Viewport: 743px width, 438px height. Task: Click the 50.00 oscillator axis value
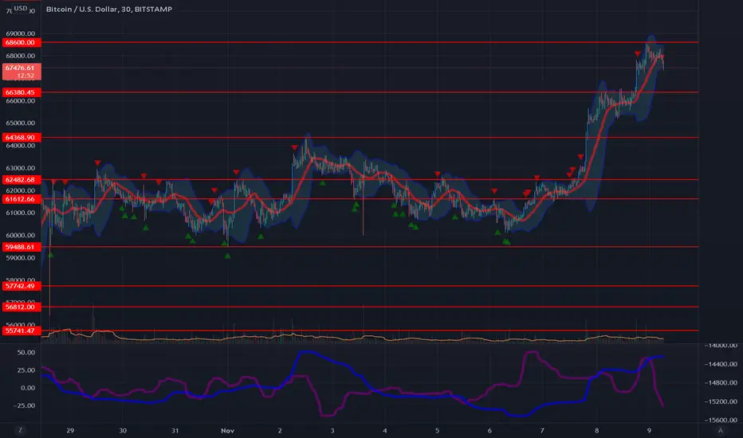(x=26, y=352)
